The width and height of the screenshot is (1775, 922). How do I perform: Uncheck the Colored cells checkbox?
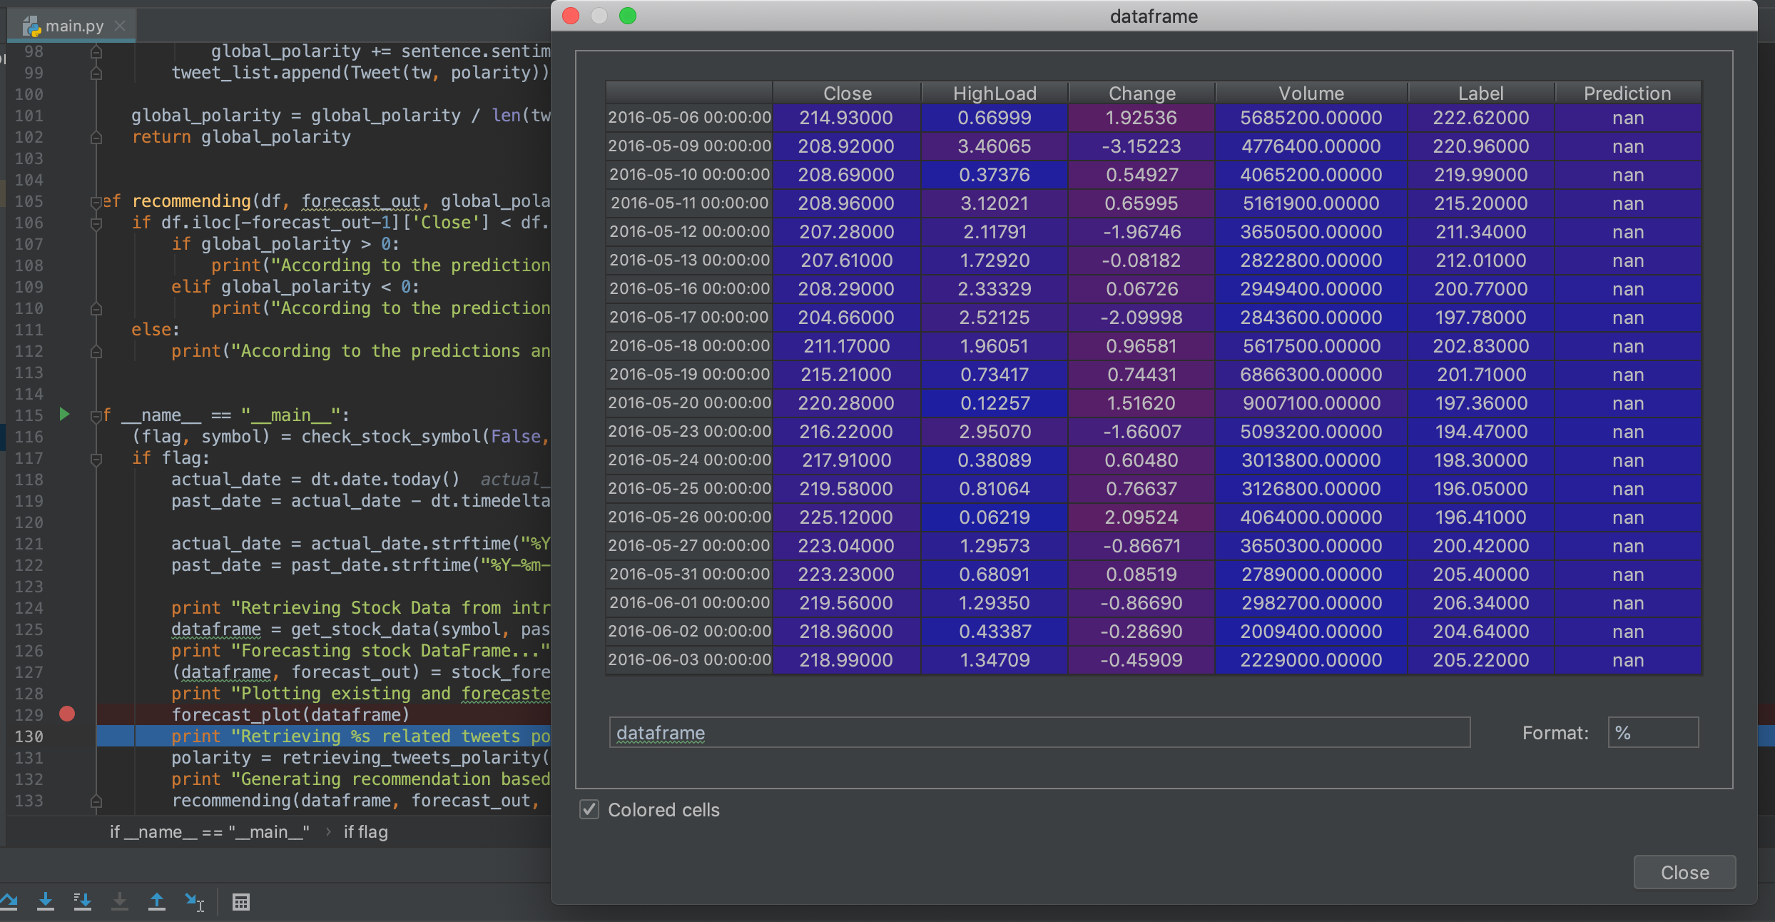(x=589, y=809)
